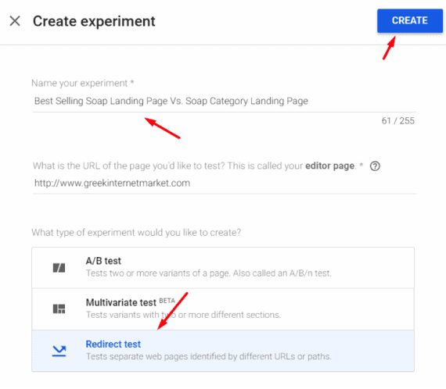Click the Multivariate test description line
446x389 pixels.
(183, 315)
